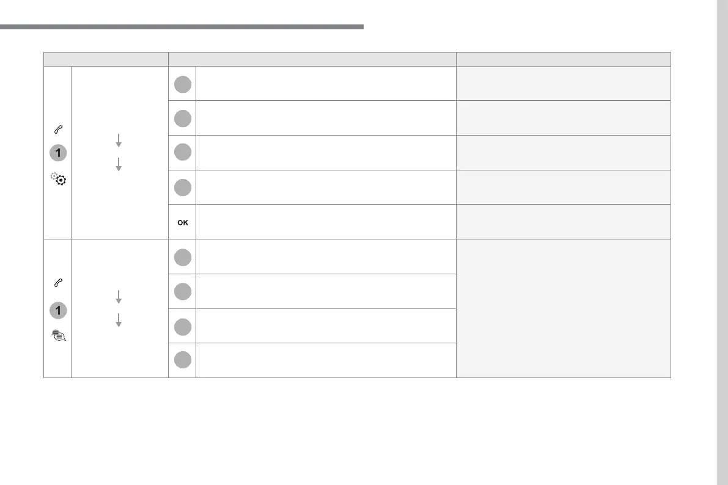Click the lower down arrow beside the speech bubble section
The height and width of the screenshot is (485, 728).
pos(119,320)
